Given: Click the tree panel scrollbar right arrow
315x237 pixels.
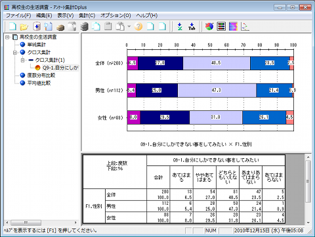Looking at the screenshot, I should pyautogui.click(x=75, y=223).
